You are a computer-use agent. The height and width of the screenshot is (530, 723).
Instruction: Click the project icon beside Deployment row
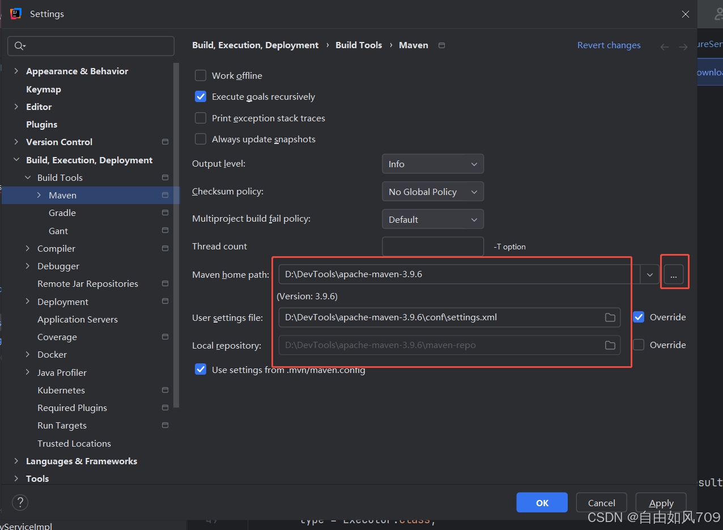[x=165, y=302]
